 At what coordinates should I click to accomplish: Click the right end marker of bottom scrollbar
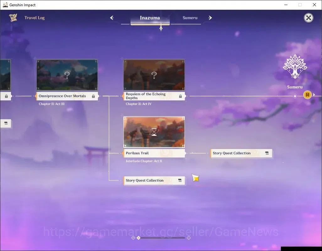coord(189,238)
